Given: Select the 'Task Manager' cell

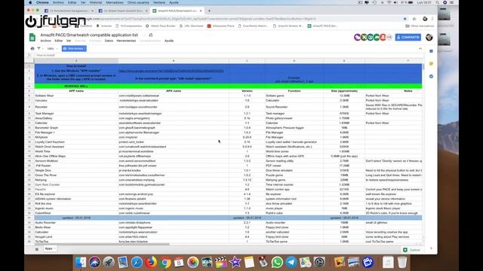Looking at the screenshot, I should 76,114.
